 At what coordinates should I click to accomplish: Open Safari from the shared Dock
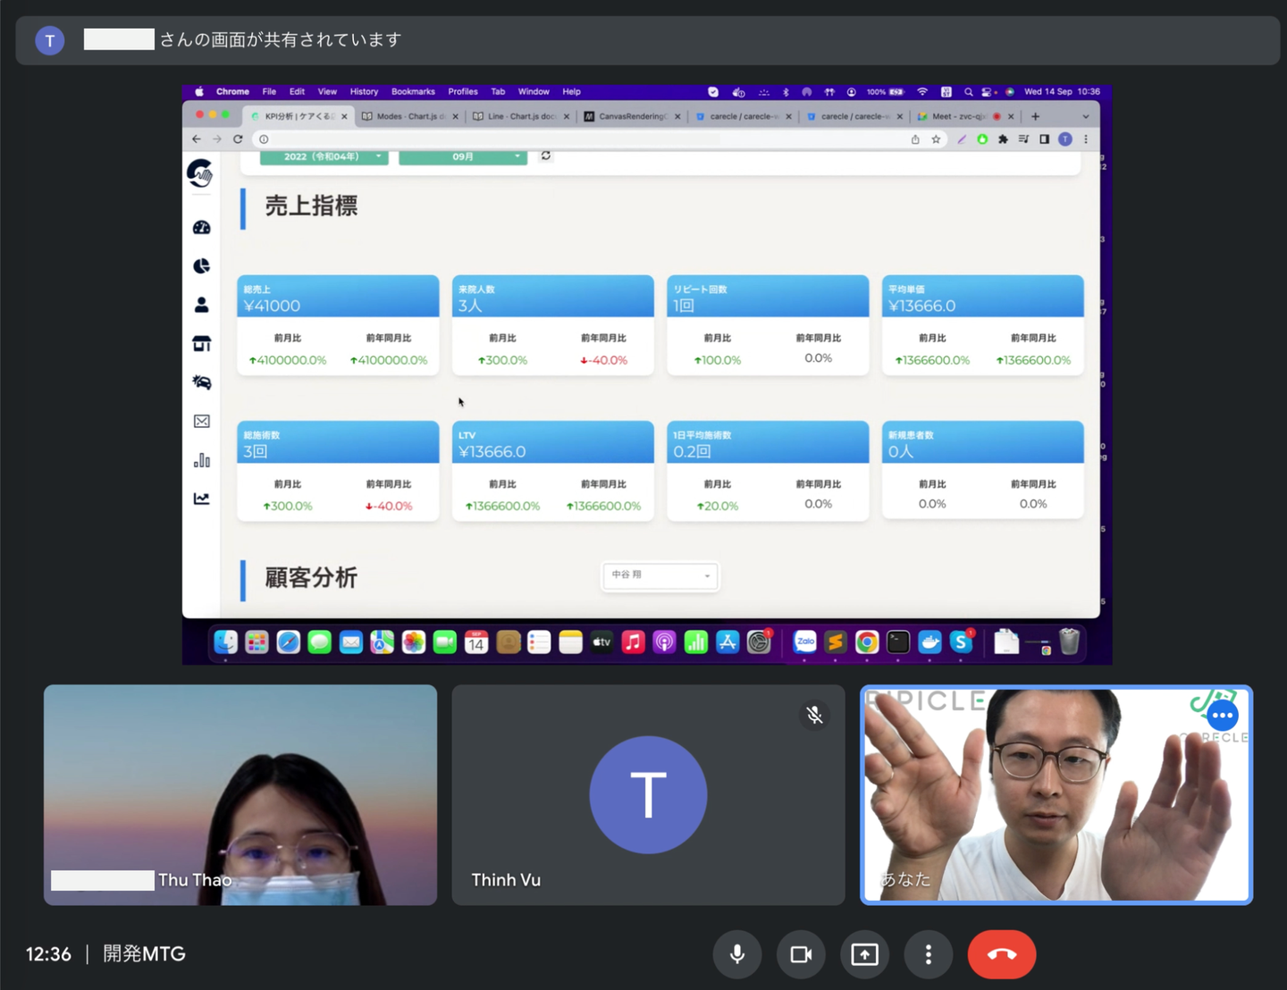[x=288, y=642]
